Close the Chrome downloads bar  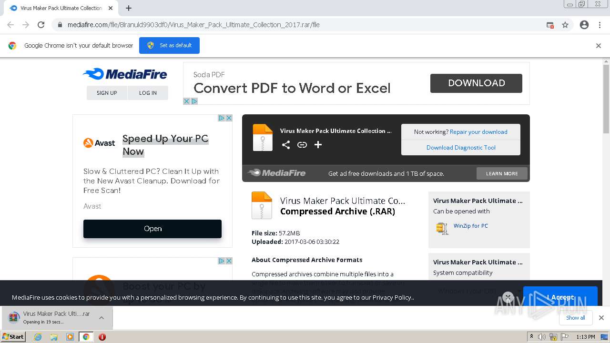pos(601,318)
